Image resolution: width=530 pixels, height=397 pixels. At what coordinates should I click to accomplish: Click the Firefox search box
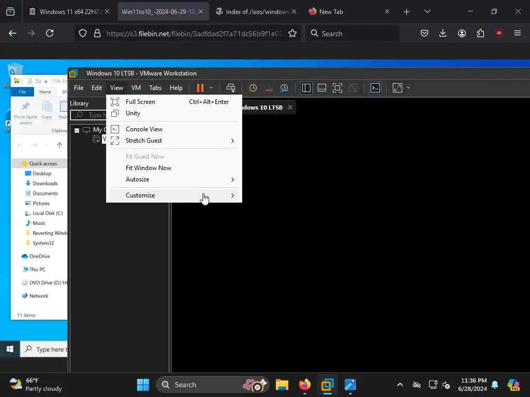353,34
